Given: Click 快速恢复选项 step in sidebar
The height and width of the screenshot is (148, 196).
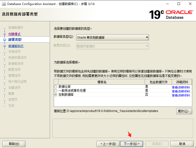Looking at the screenshot, I should click(x=17, y=57).
